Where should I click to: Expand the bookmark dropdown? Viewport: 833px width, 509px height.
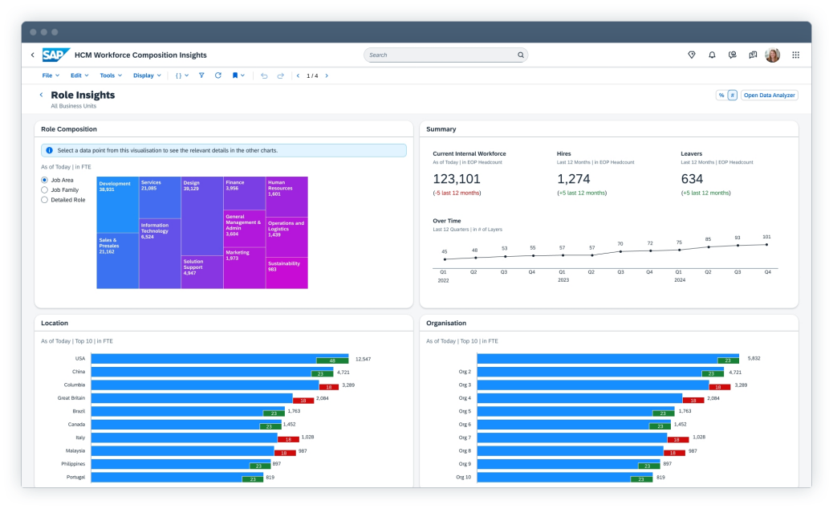pyautogui.click(x=238, y=75)
